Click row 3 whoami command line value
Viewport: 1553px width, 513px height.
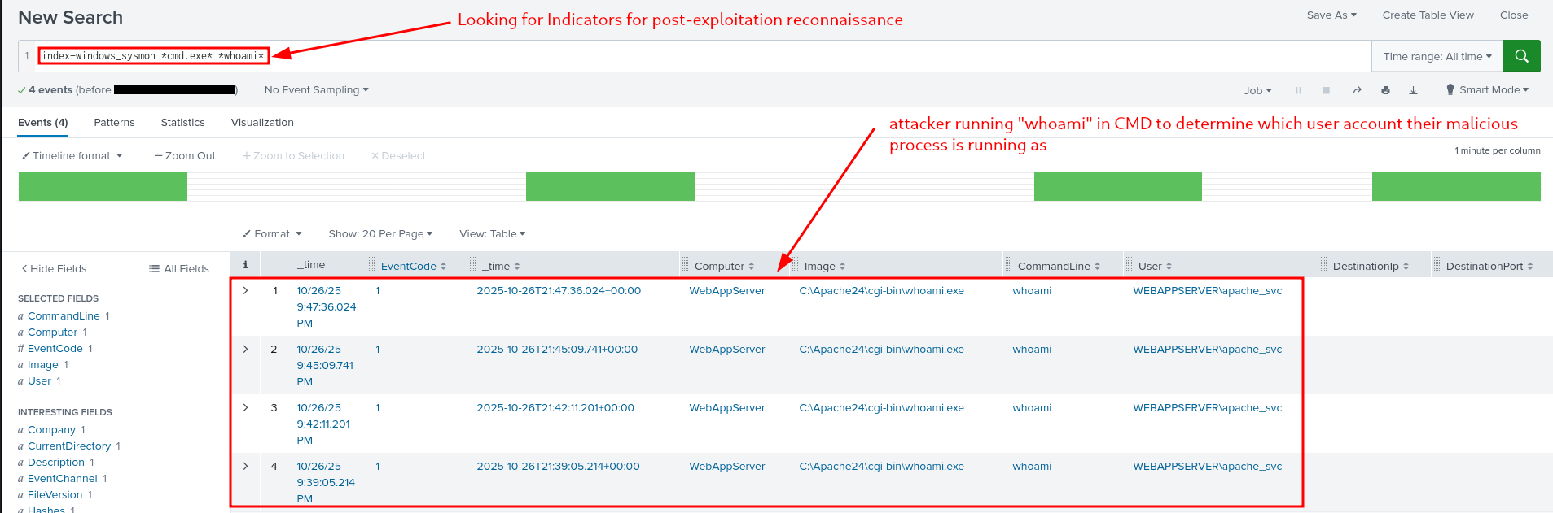[x=1032, y=407]
